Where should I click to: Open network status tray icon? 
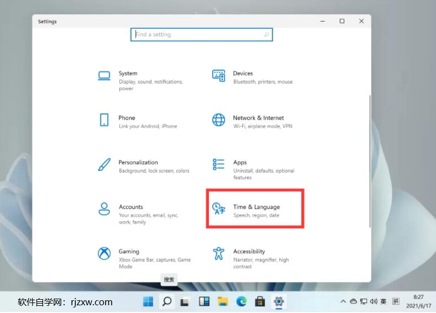(x=364, y=301)
